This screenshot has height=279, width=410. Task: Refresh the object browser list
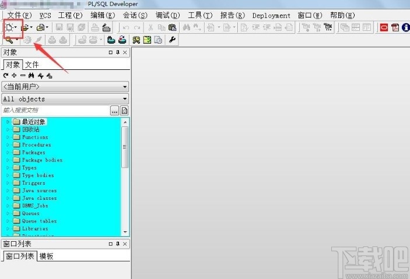click(x=6, y=76)
